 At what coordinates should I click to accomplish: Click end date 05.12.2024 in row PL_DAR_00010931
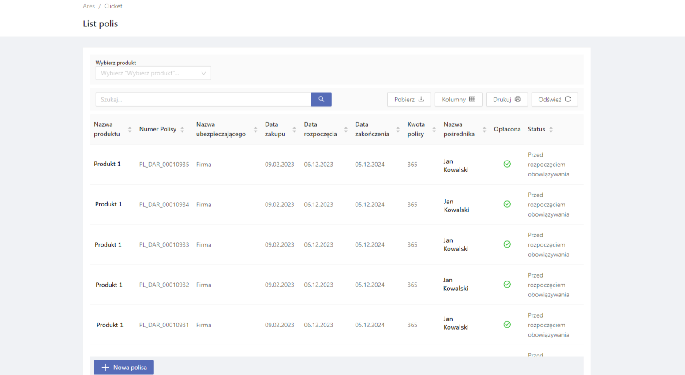[370, 325]
